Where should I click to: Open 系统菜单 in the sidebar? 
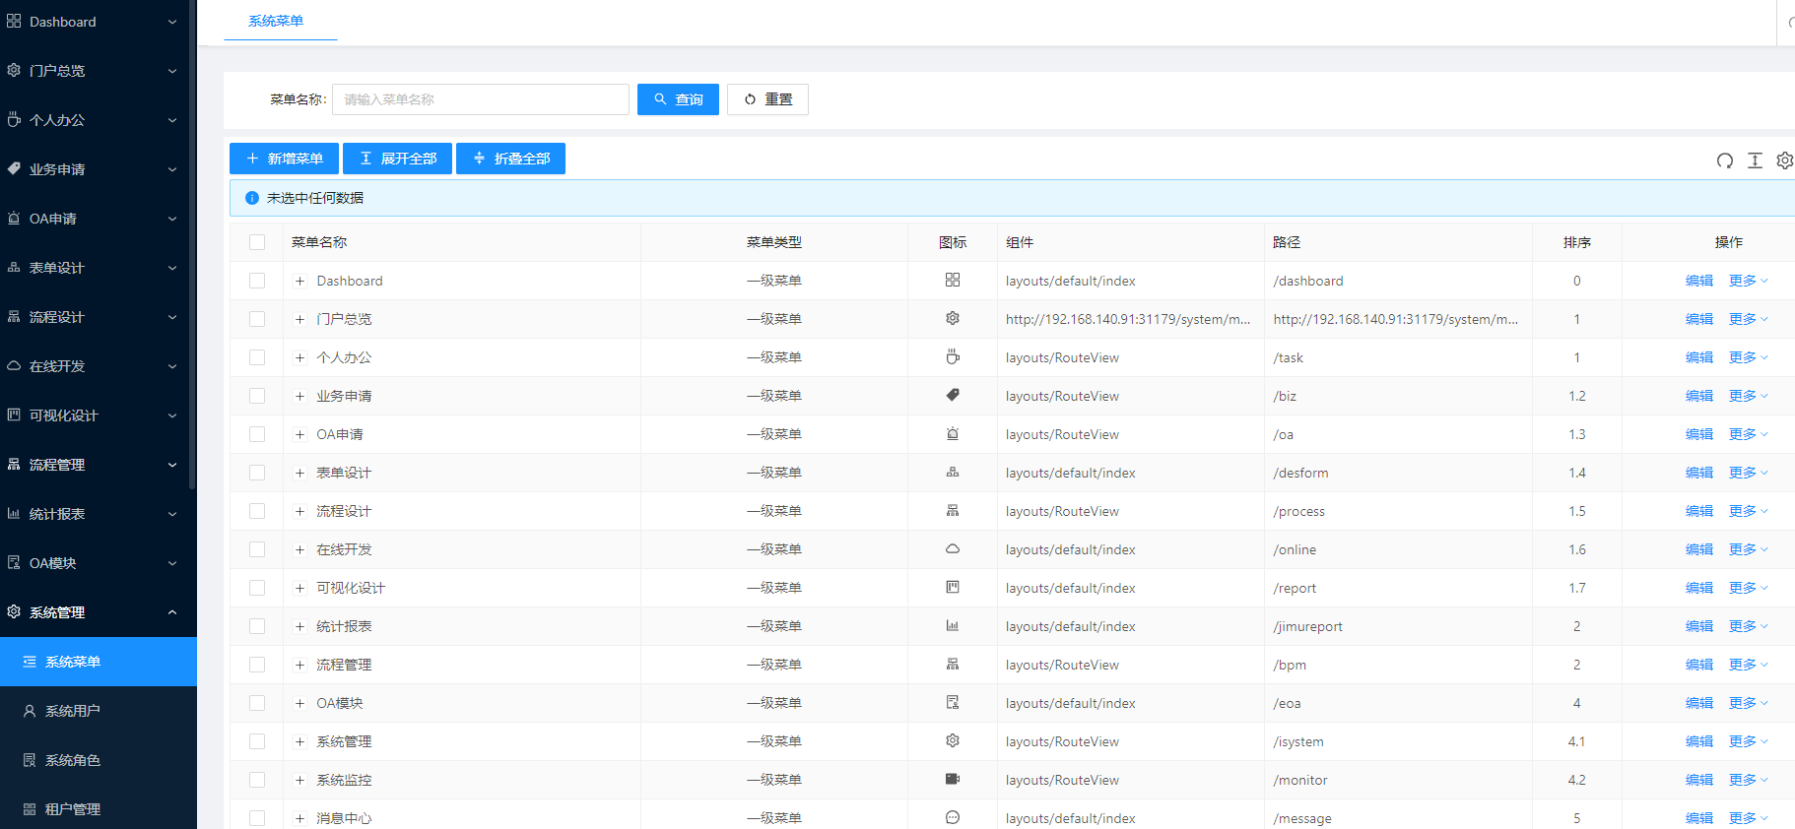(x=99, y=662)
